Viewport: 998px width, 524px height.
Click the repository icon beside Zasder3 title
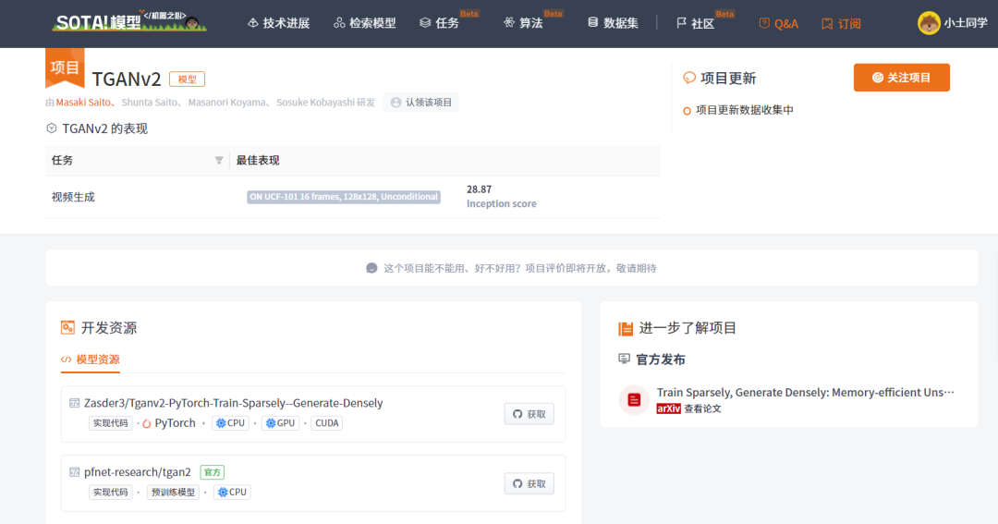[74, 403]
